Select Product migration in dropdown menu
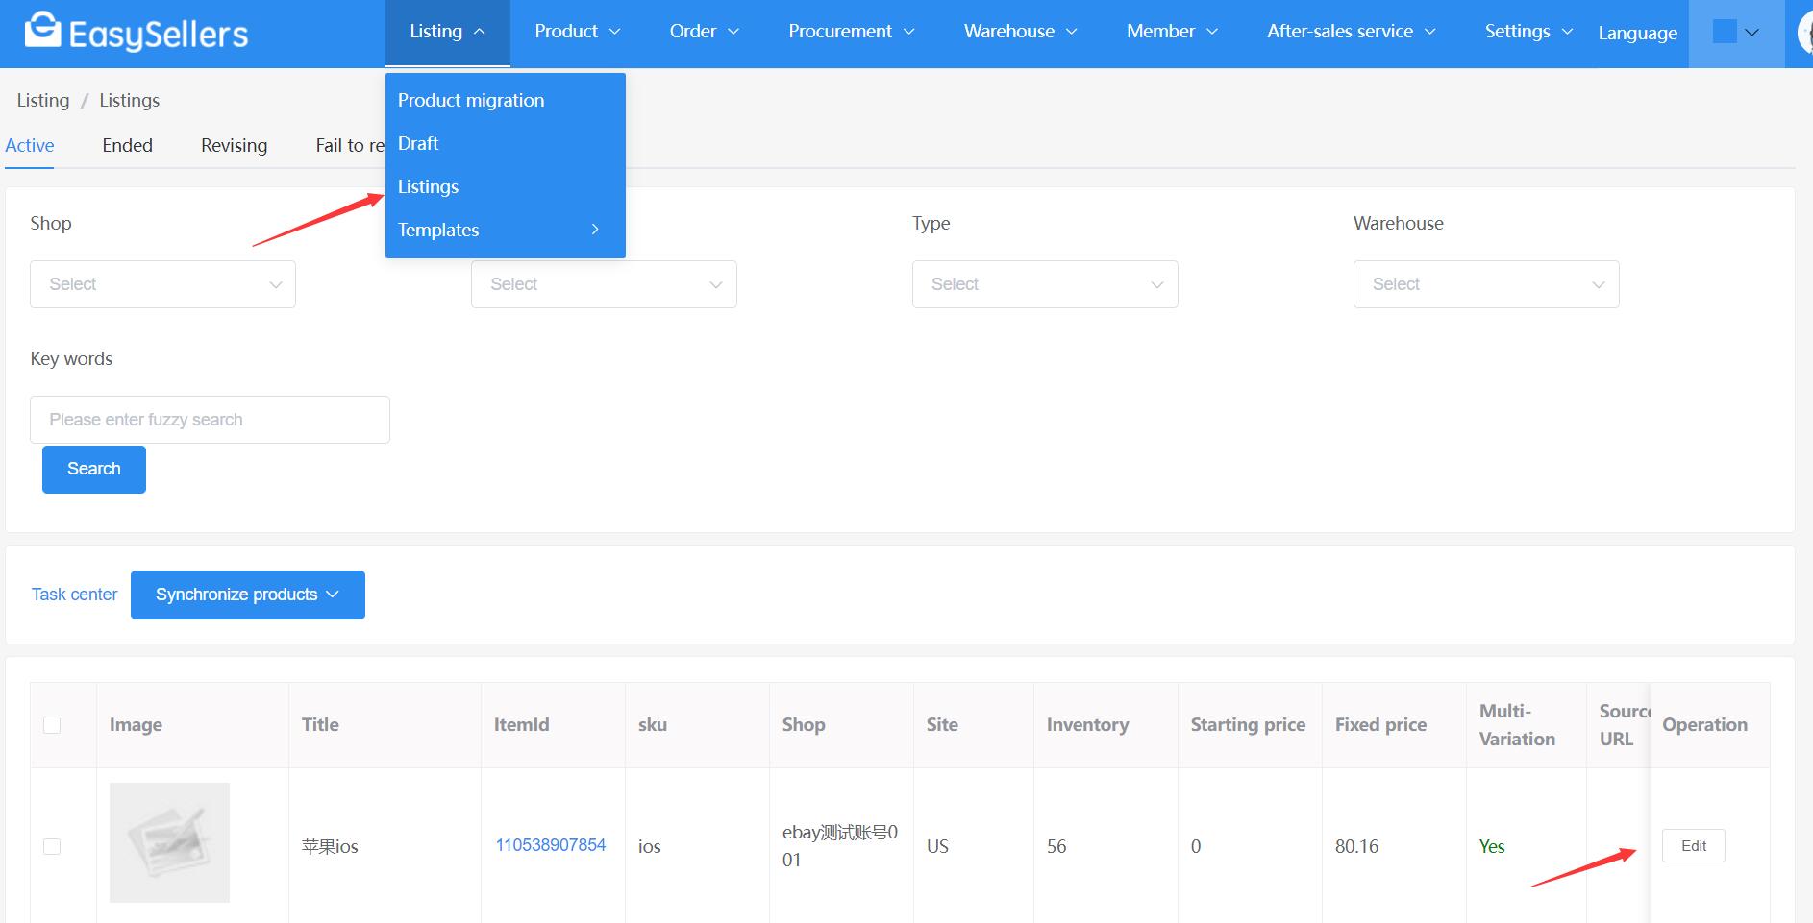Image resolution: width=1813 pixels, height=923 pixels. click(x=470, y=100)
